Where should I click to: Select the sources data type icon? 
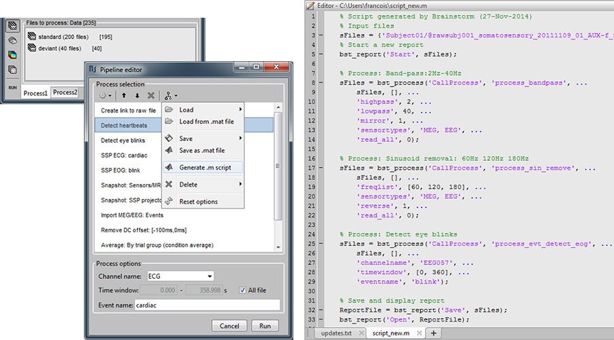[x=12, y=41]
